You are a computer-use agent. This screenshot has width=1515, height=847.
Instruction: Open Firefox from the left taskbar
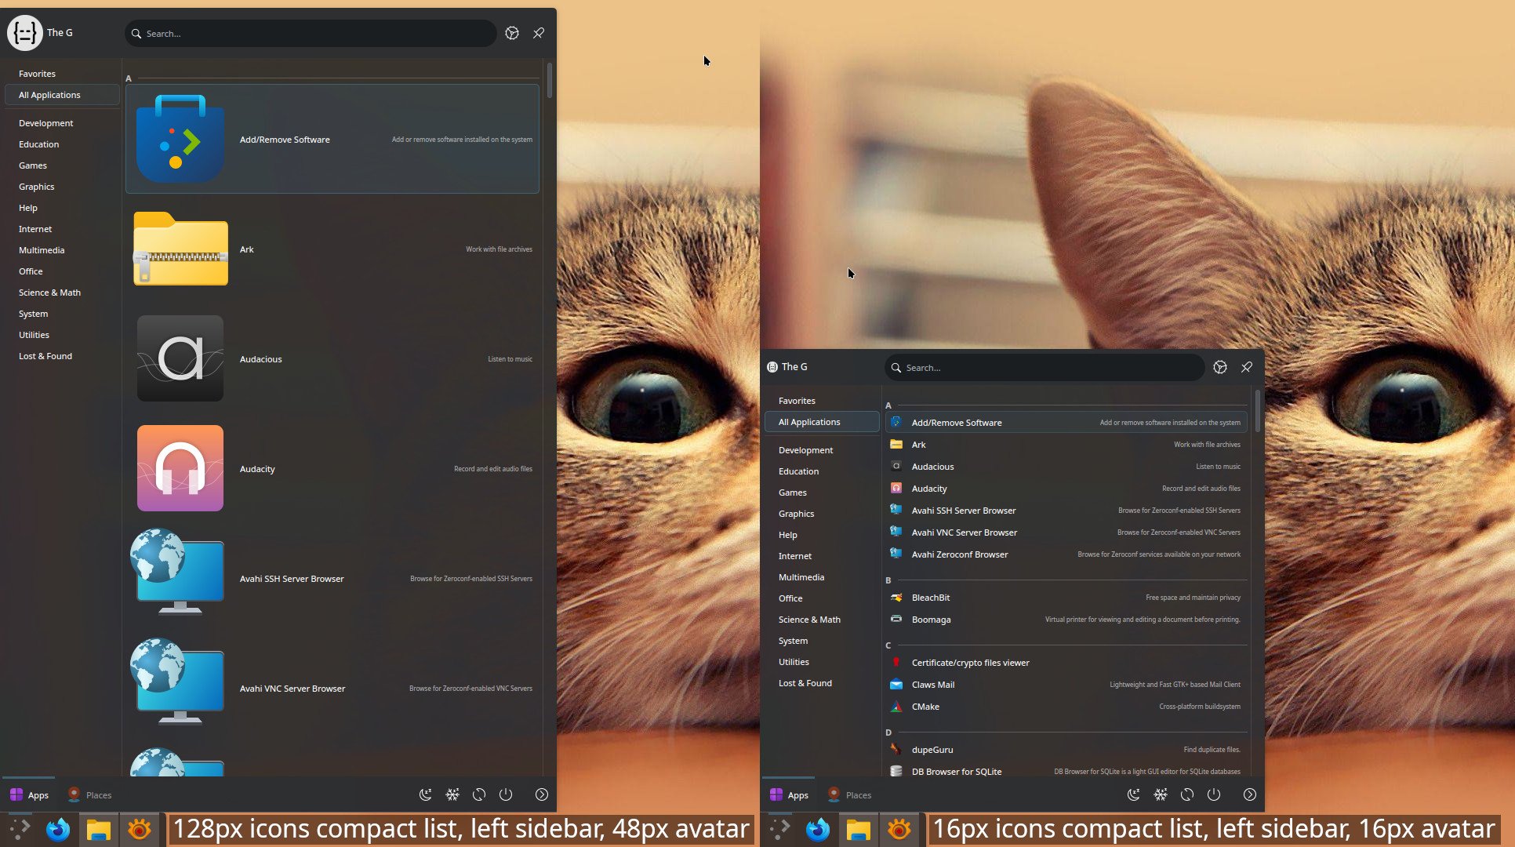58,829
